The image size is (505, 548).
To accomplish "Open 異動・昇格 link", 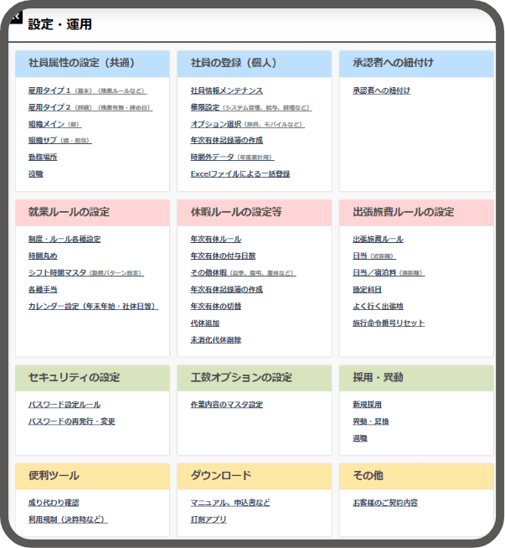I will click(x=370, y=421).
